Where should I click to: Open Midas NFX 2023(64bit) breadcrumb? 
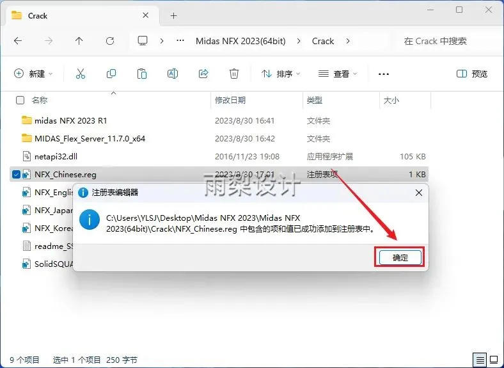click(x=240, y=41)
